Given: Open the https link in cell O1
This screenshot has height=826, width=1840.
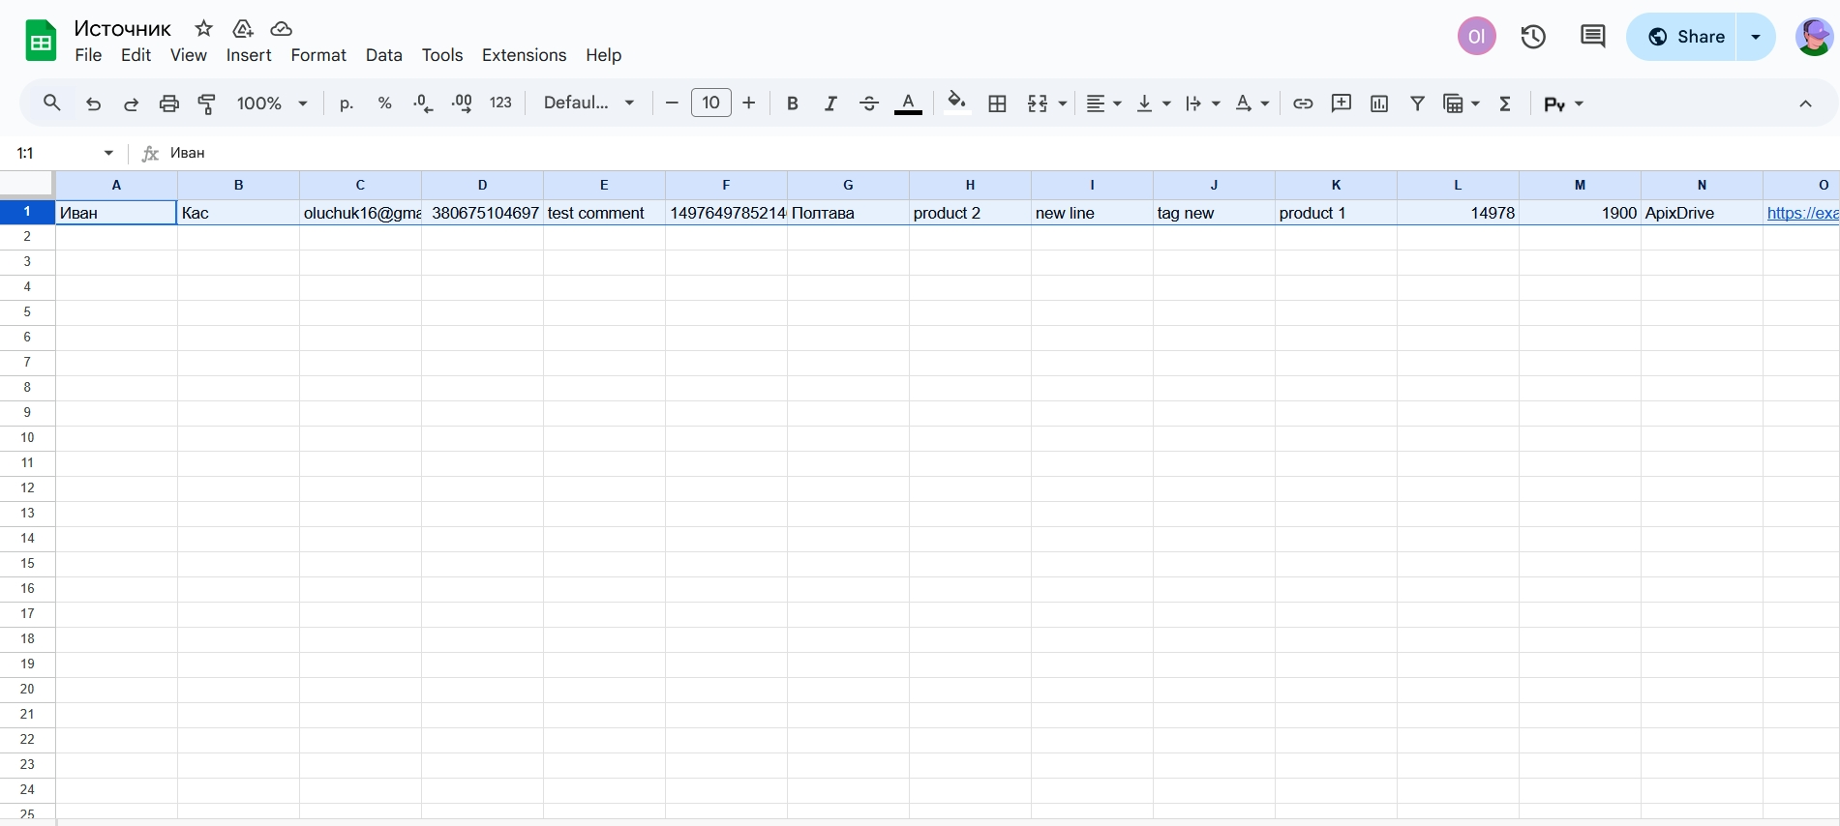Looking at the screenshot, I should [x=1801, y=213].
